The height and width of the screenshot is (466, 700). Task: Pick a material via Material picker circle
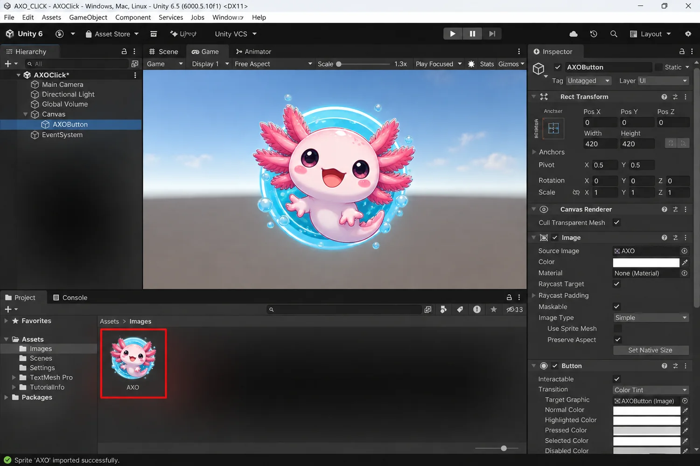point(684,273)
